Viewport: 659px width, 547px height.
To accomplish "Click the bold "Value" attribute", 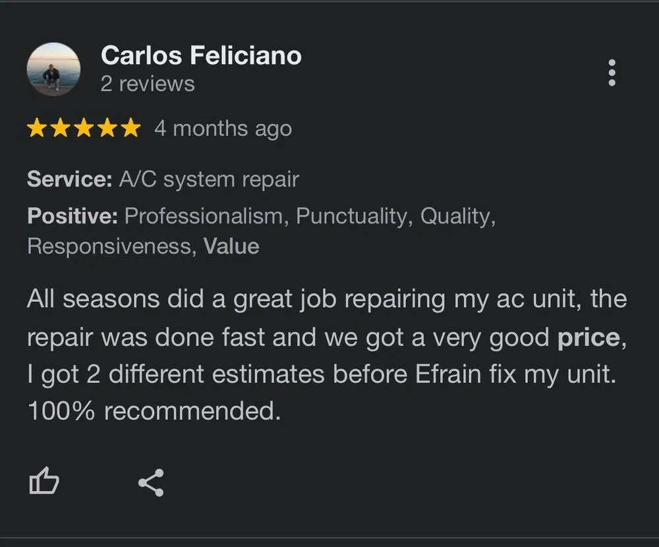I will click(x=231, y=246).
